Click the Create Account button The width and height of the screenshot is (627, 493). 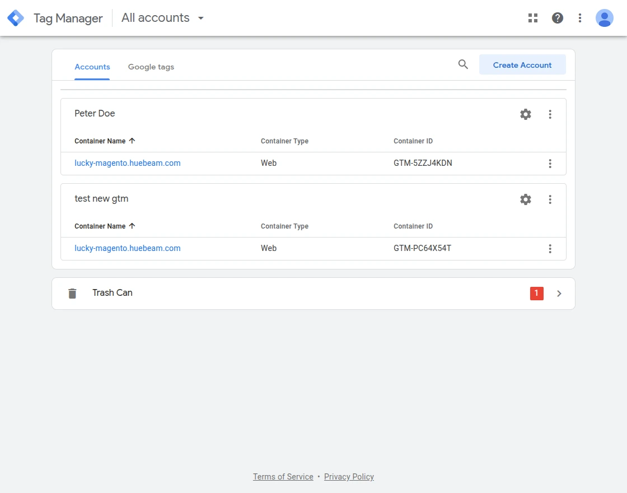tap(522, 64)
